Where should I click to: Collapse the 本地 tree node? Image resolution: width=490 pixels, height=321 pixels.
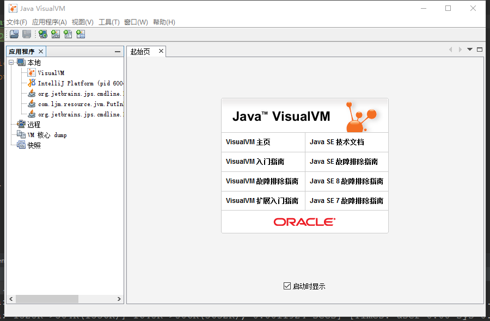click(11, 63)
